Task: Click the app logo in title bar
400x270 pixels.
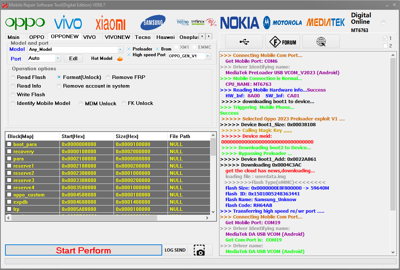Action: point(5,5)
